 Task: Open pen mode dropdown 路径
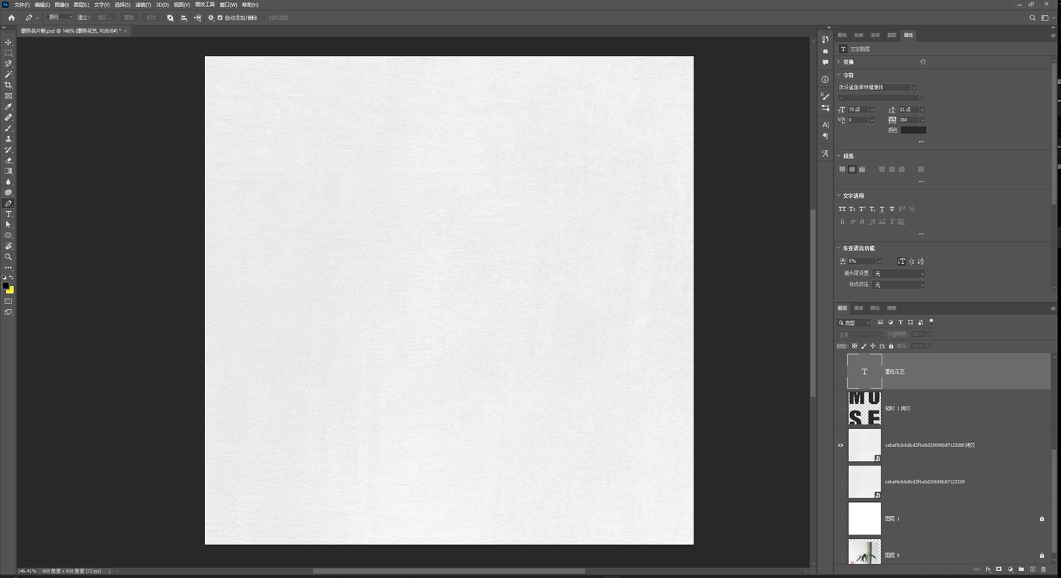click(x=60, y=17)
